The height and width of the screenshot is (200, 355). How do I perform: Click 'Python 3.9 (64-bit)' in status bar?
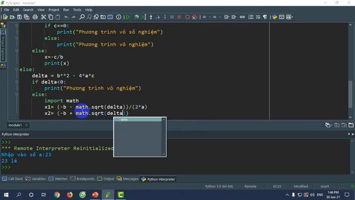219,187
